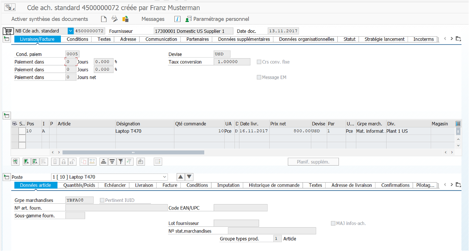Click the table column settings icon
Image resolution: width=469 pixels, height=251 pixels.
pos(458,124)
